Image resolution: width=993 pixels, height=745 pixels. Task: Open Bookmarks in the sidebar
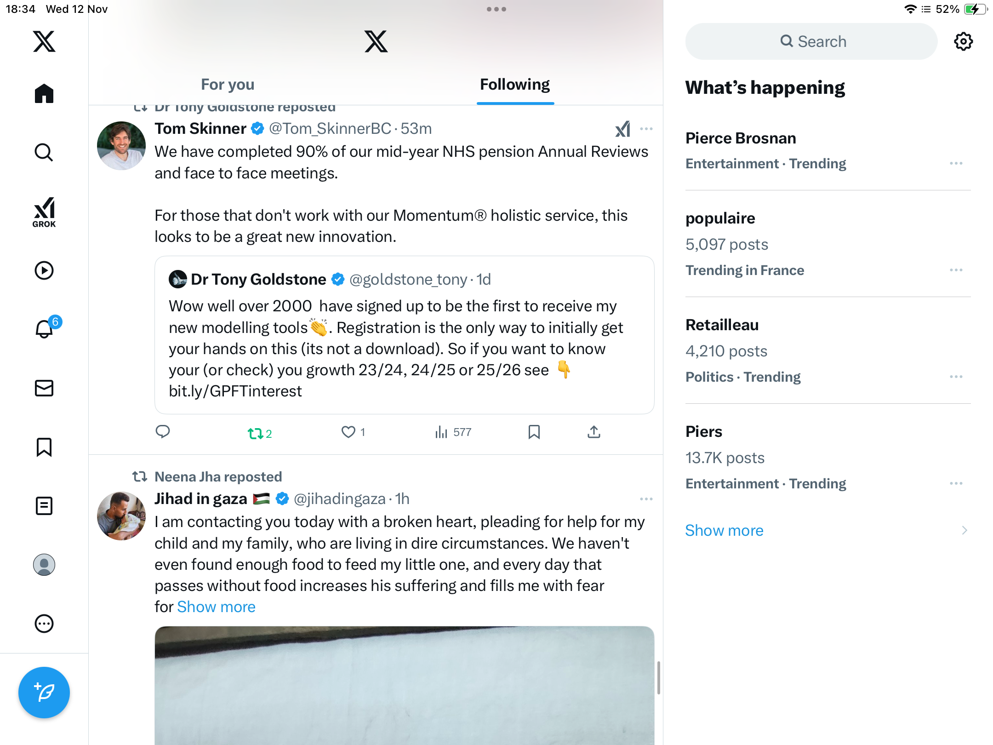[x=44, y=447]
